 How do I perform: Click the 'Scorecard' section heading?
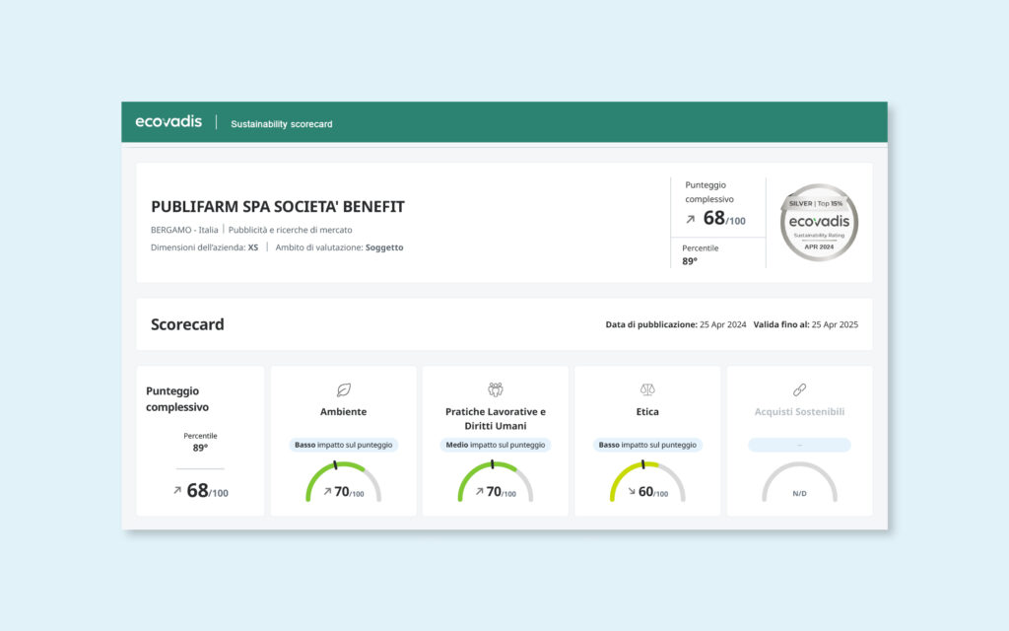coord(187,324)
